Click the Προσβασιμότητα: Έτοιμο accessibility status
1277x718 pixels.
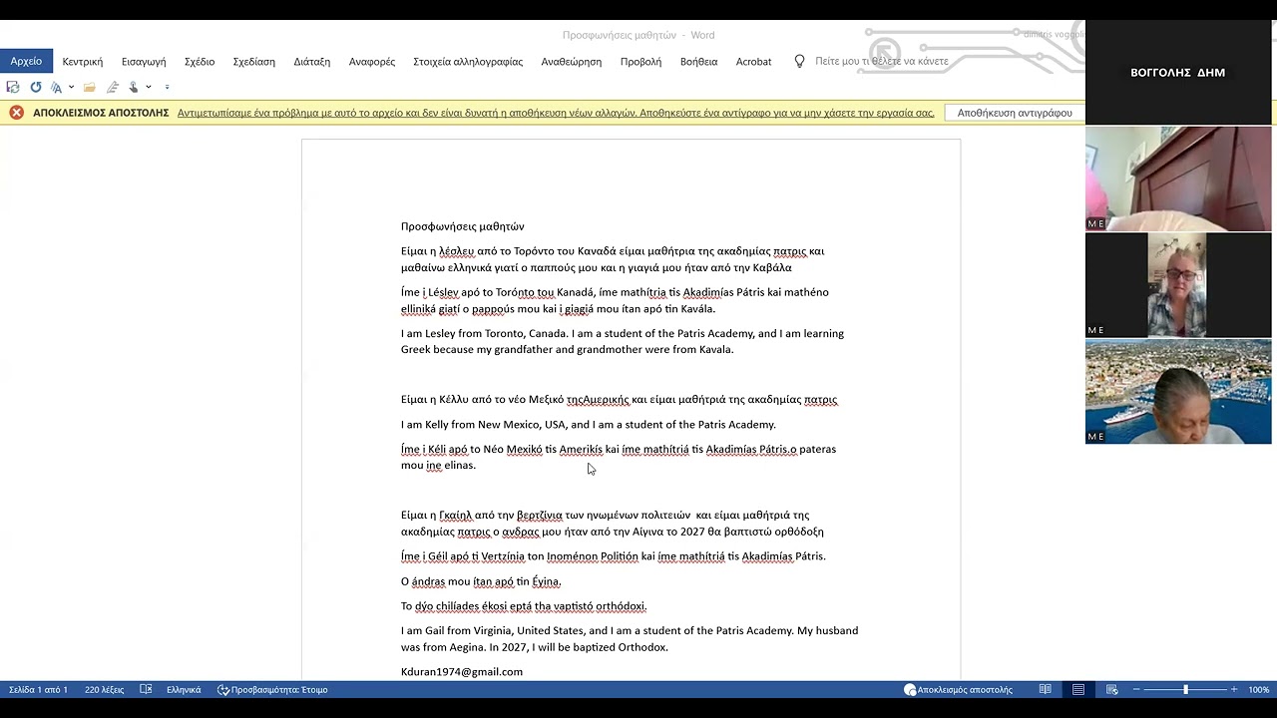coord(272,690)
